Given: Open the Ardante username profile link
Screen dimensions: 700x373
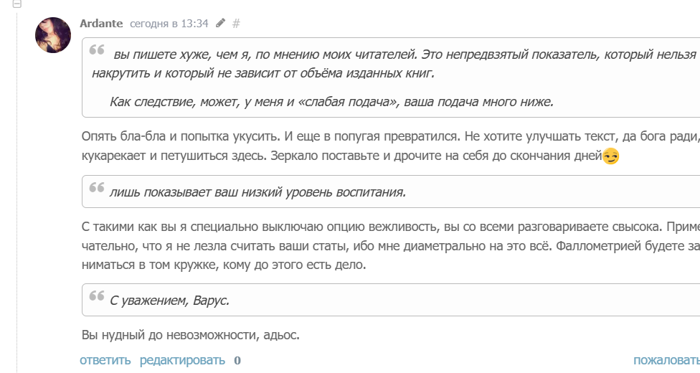Looking at the screenshot, I should point(101,23).
